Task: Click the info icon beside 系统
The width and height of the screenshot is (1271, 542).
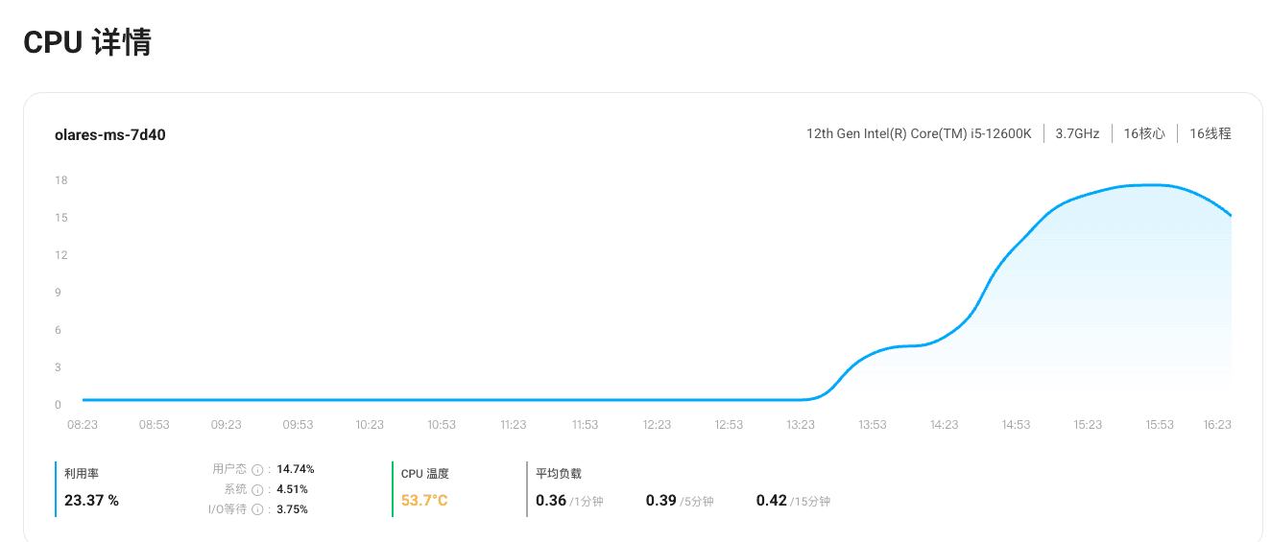Action: [257, 489]
